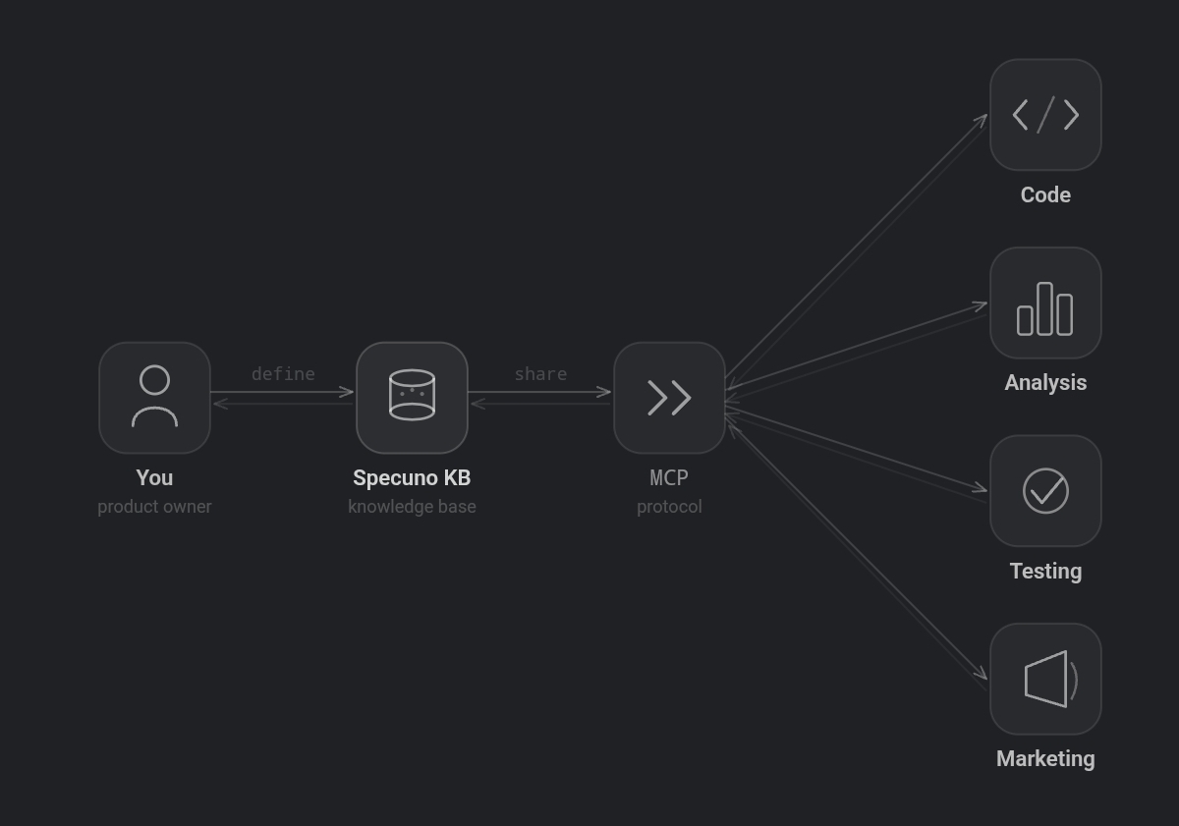Toggle the double-chevron inside the MCP node
1179x826 pixels.
tap(669, 398)
